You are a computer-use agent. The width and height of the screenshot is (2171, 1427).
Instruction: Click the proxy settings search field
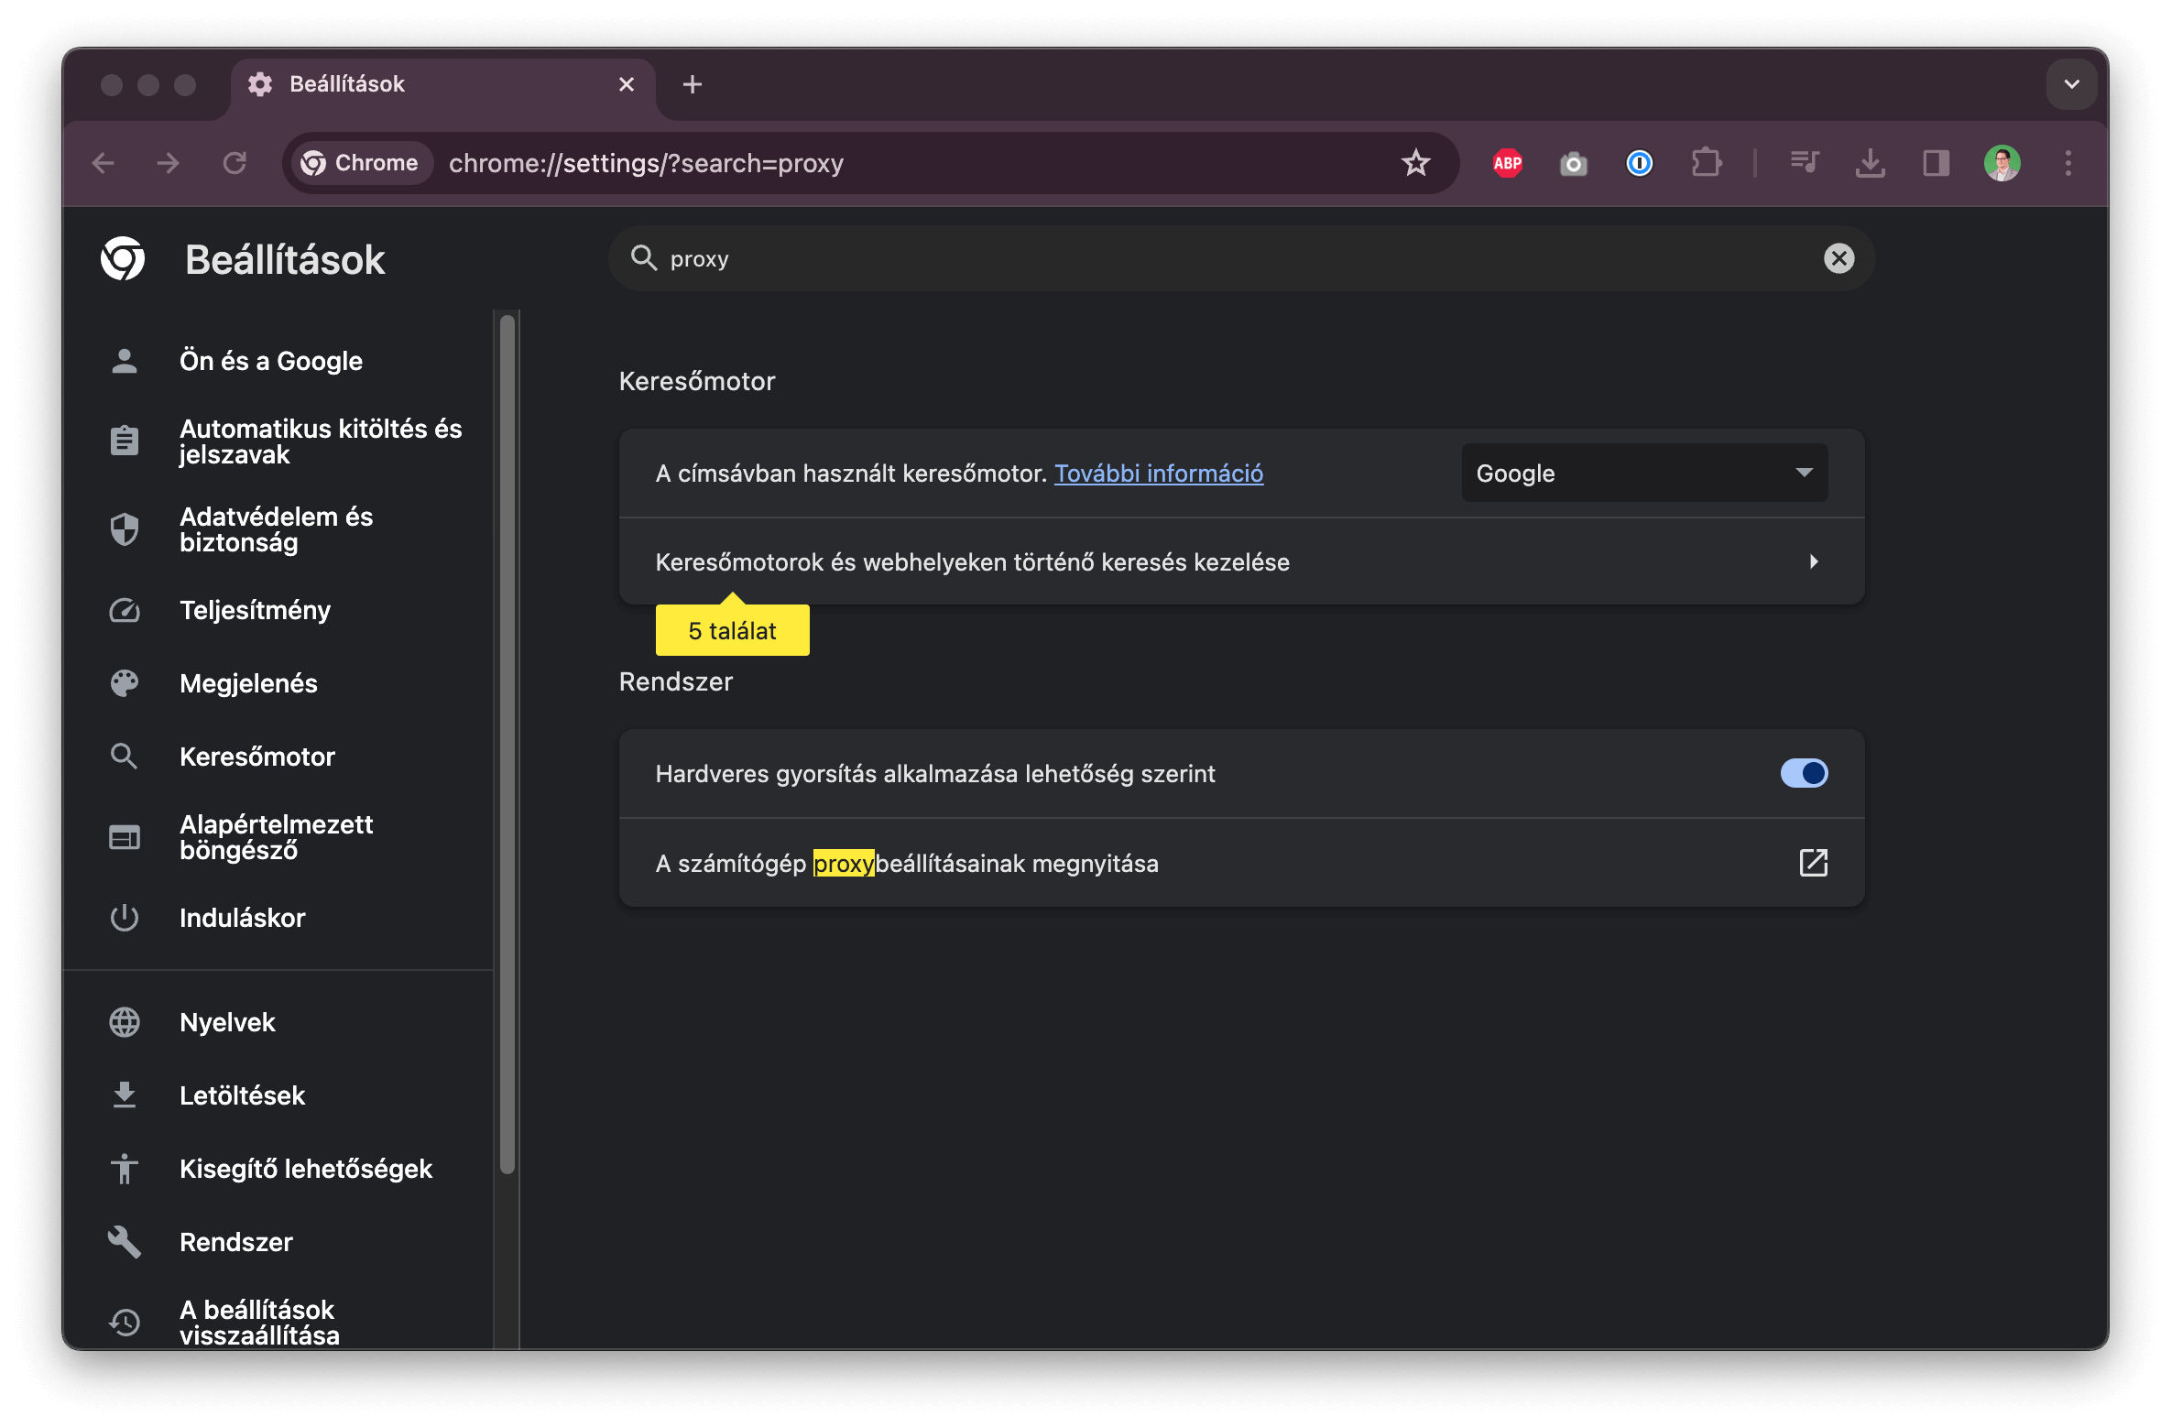point(1241,259)
